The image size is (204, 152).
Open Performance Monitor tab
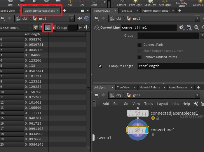pos(156,11)
